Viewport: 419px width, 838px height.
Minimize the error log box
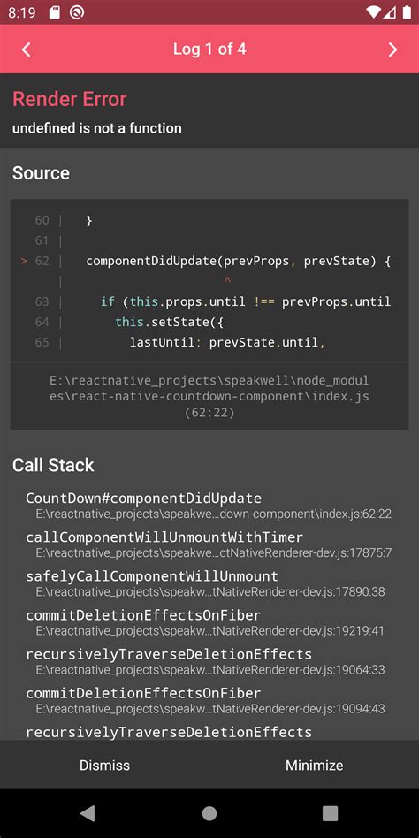pyautogui.click(x=315, y=765)
